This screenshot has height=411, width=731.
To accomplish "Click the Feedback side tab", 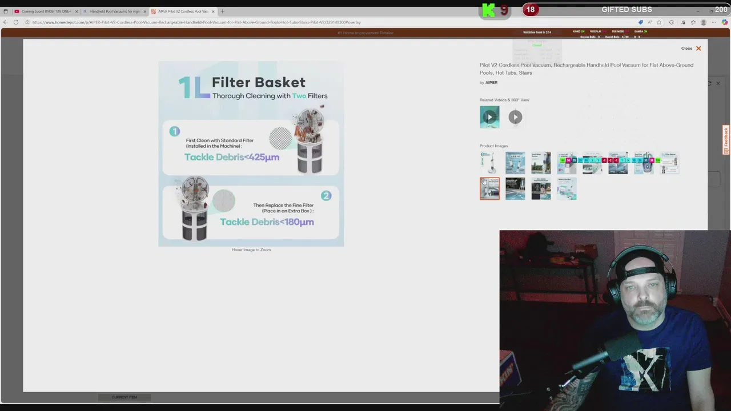I will (x=726, y=140).
